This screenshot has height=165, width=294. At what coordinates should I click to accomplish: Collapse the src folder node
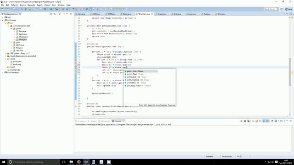click(x=6, y=23)
